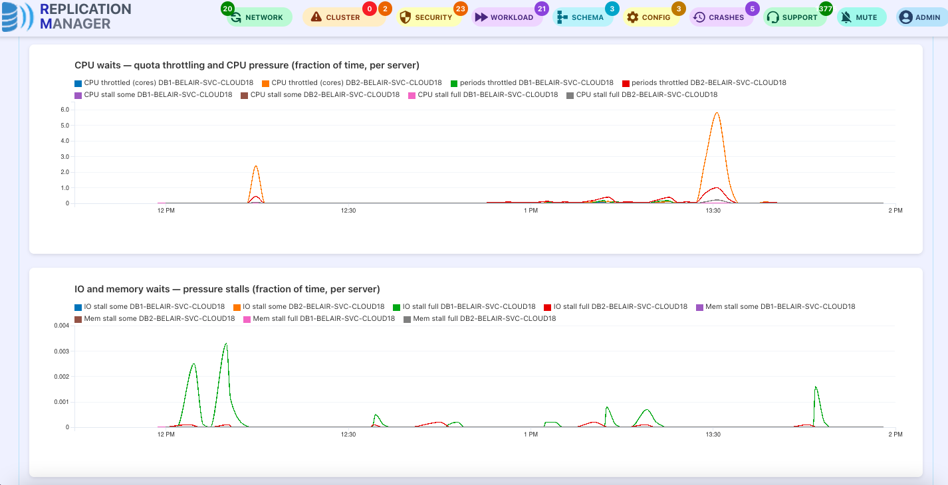Viewport: 948px width, 485px height.
Task: Toggle Mem stall full DB2-BELAIR-SVC-CLOUD18 legend entry
Action: tap(479, 319)
